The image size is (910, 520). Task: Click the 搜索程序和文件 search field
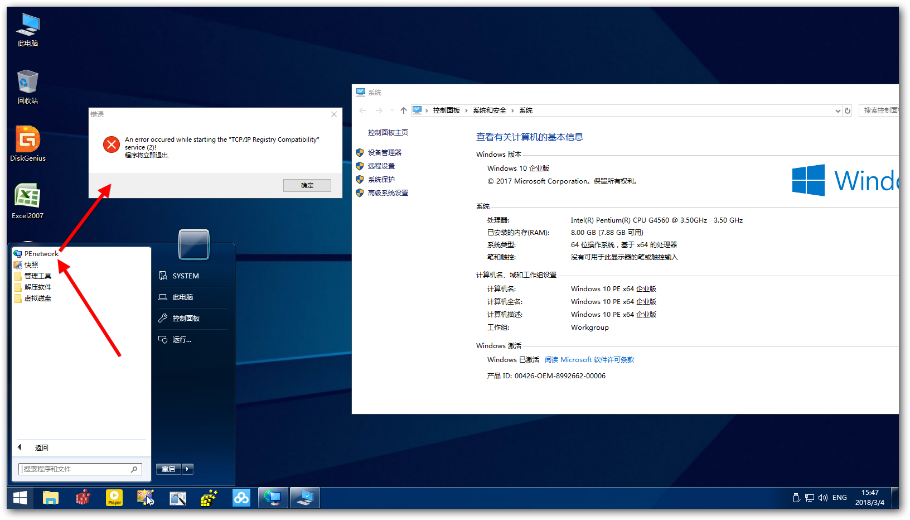pyautogui.click(x=80, y=469)
